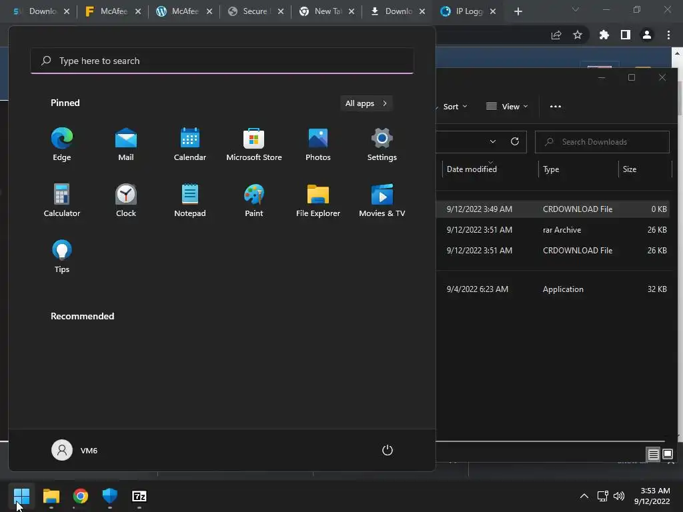
Task: Open Notepad from pinned apps
Action: [x=190, y=200]
